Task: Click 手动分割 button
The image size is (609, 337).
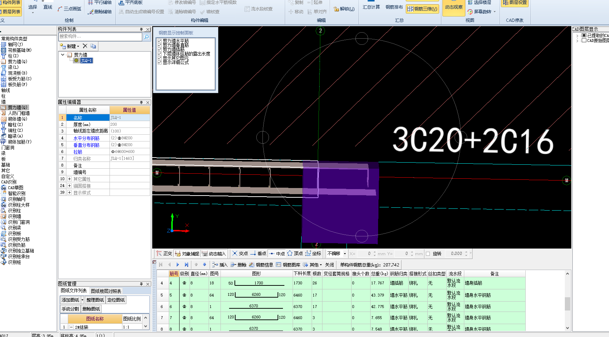Action: [x=70, y=309]
